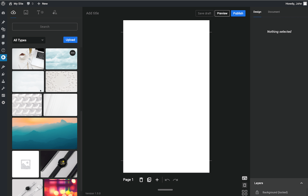Image resolution: width=308 pixels, height=196 pixels.
Task: Select the teal mountains image thumbnail
Action: click(45, 133)
